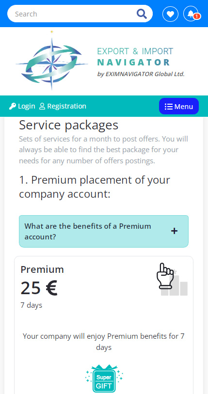Click the key icon beside Login
This screenshot has width=208, height=394.
click(12, 106)
